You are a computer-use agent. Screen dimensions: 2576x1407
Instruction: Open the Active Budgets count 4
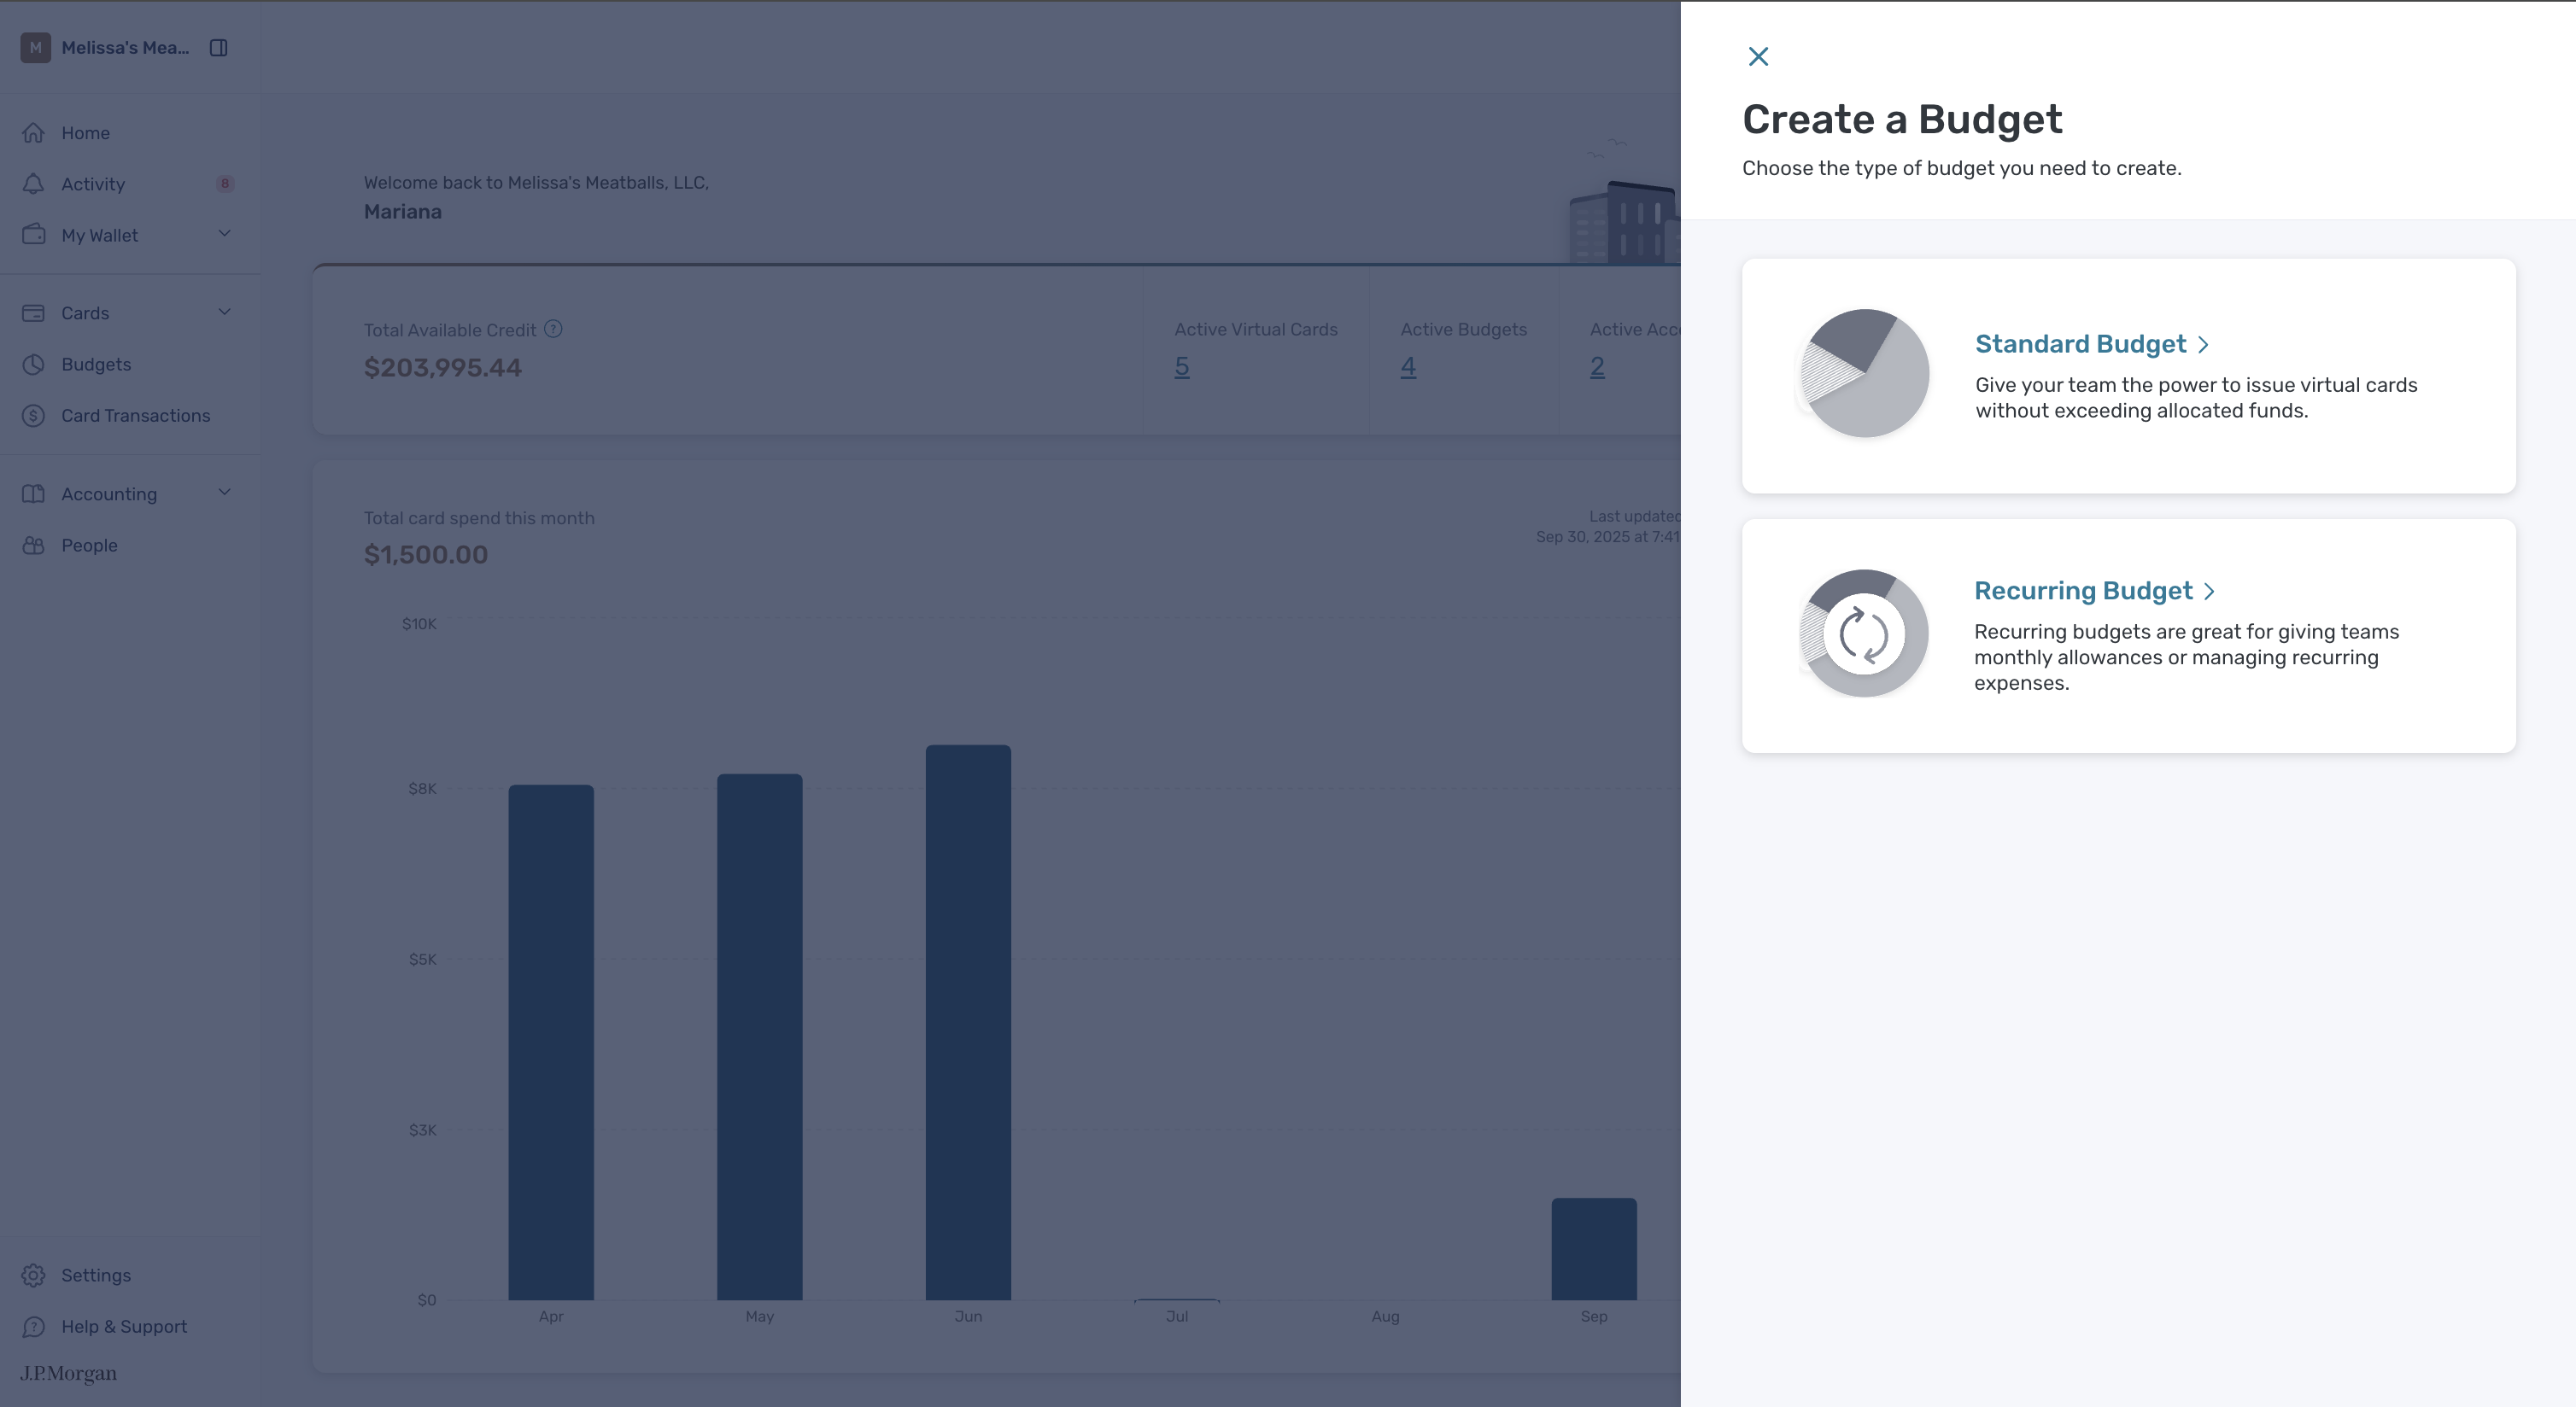pos(1408,367)
